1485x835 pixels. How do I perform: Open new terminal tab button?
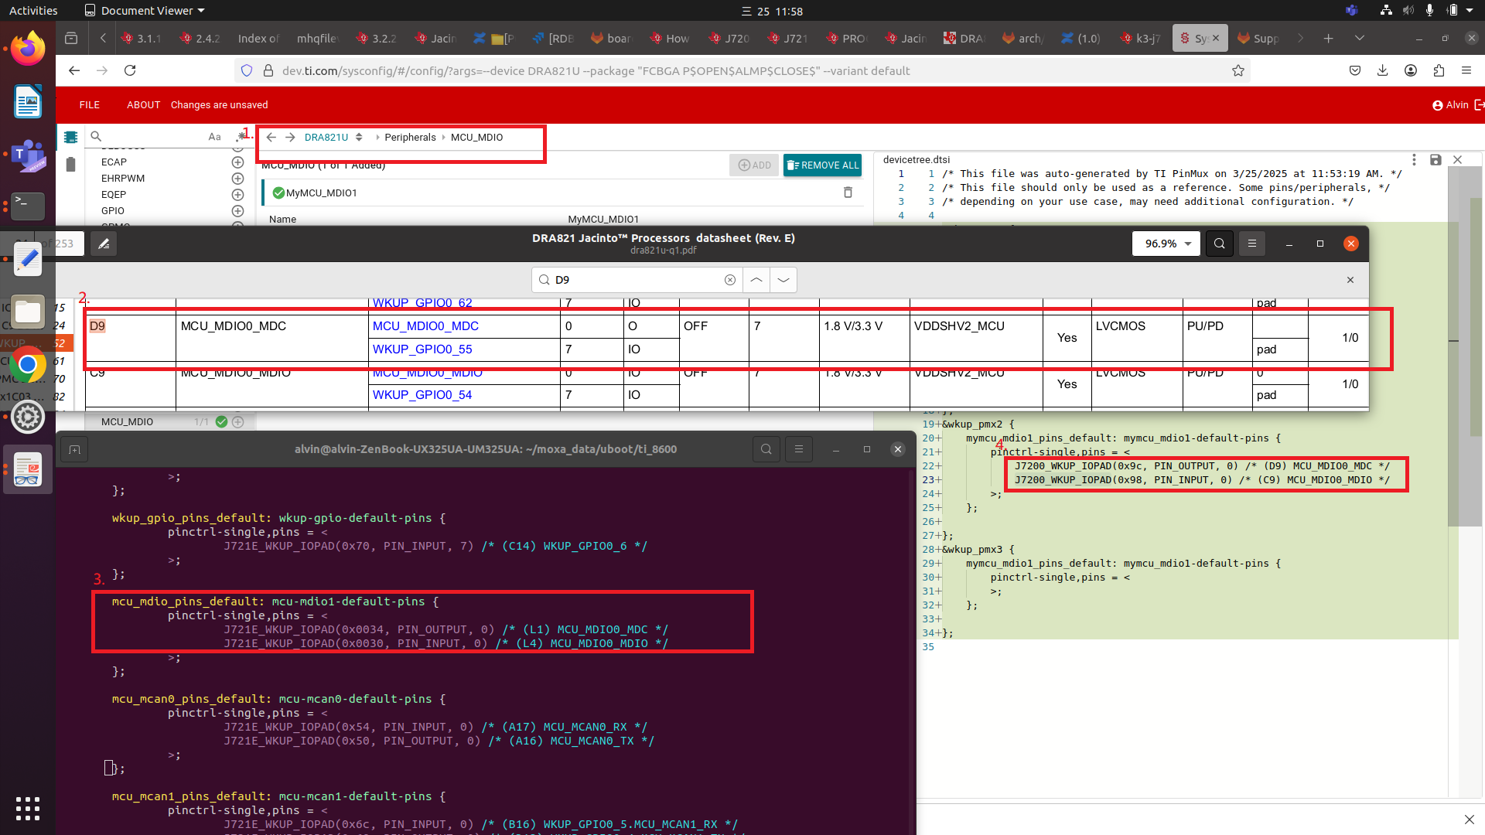pos(74,449)
